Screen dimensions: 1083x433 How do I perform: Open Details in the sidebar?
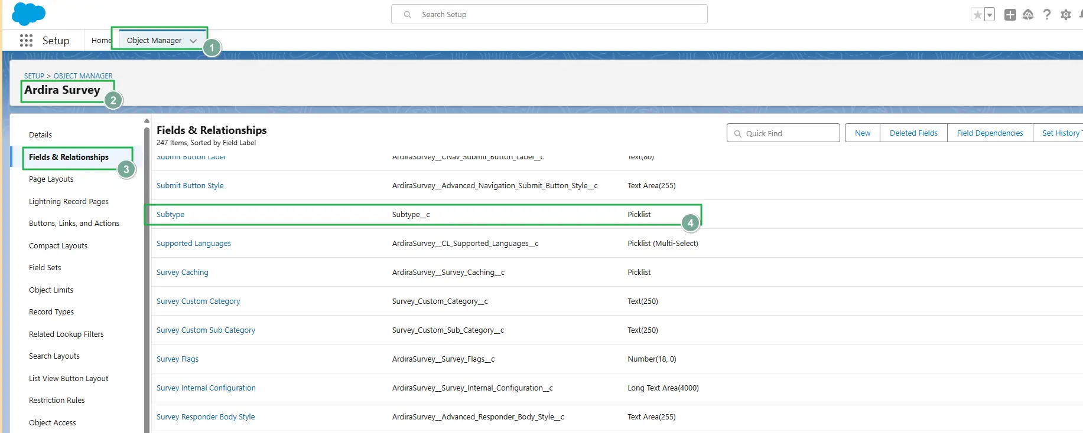tap(40, 135)
